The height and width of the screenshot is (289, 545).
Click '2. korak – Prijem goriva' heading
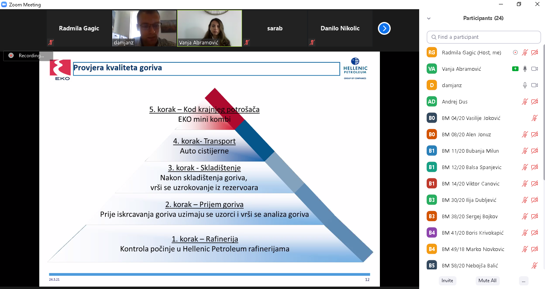pos(204,204)
